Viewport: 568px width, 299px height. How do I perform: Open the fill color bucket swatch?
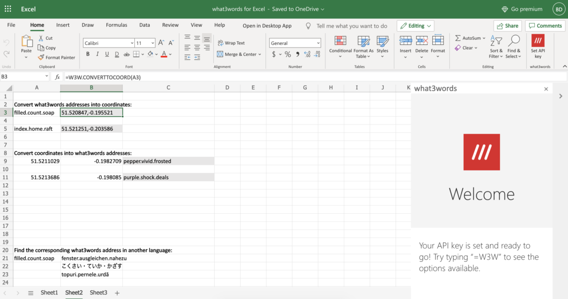(x=150, y=54)
